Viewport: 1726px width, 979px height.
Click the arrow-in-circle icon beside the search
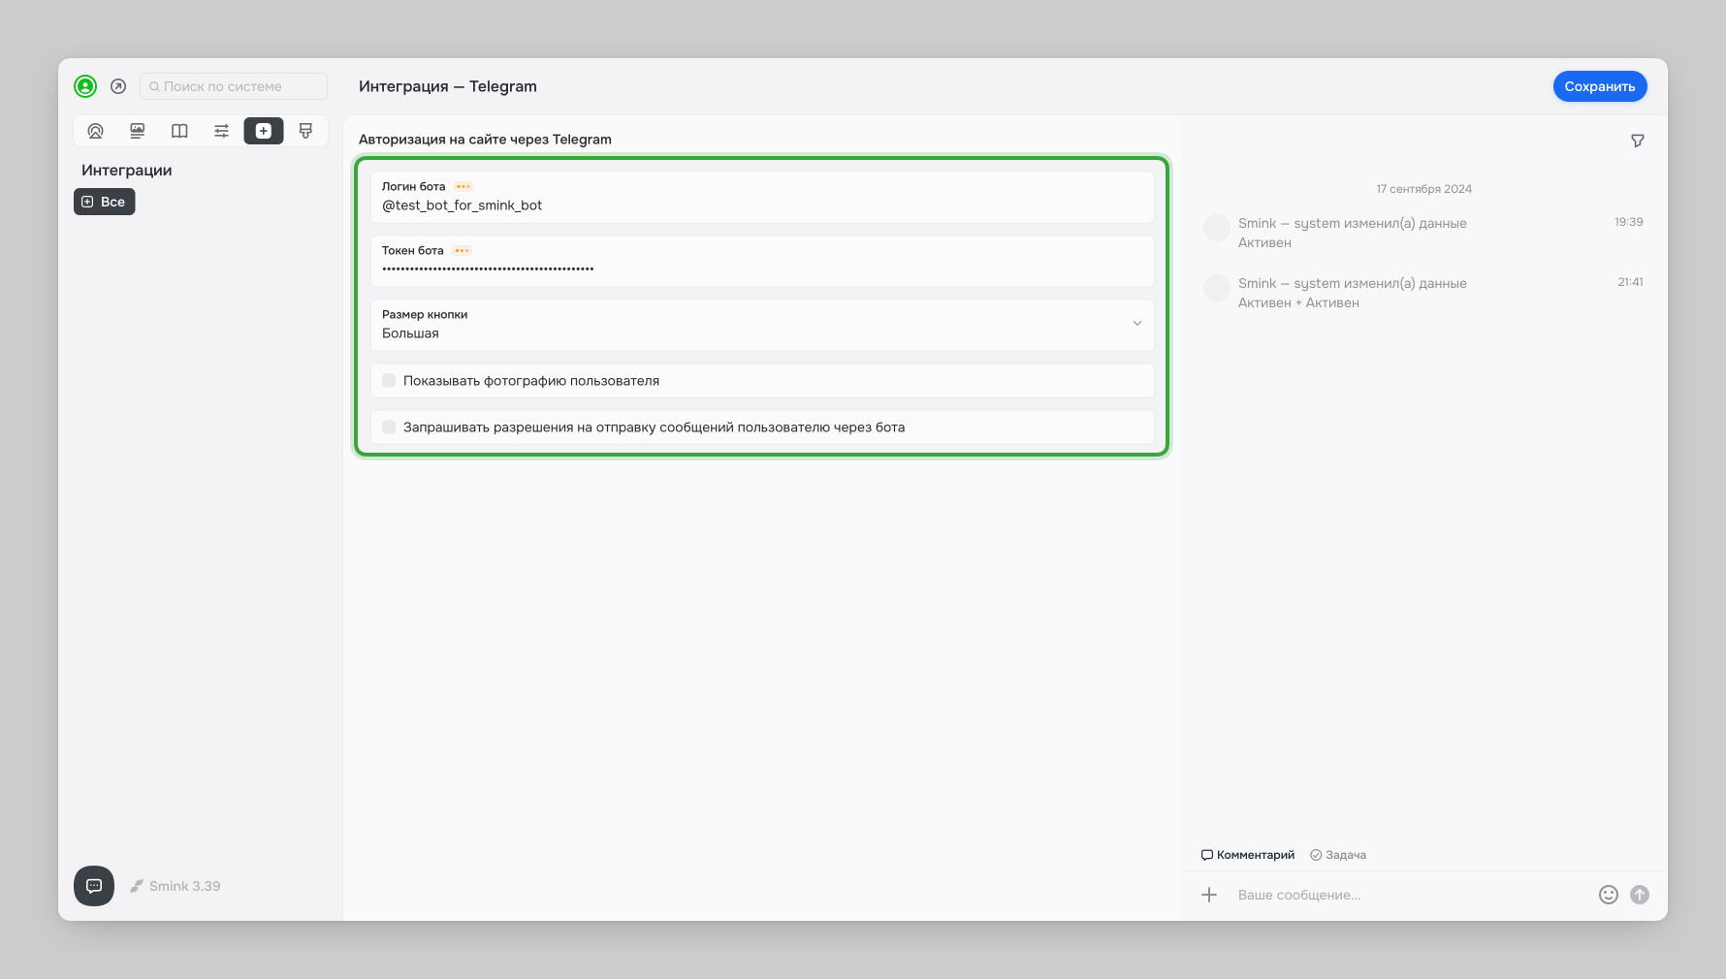pos(118,86)
